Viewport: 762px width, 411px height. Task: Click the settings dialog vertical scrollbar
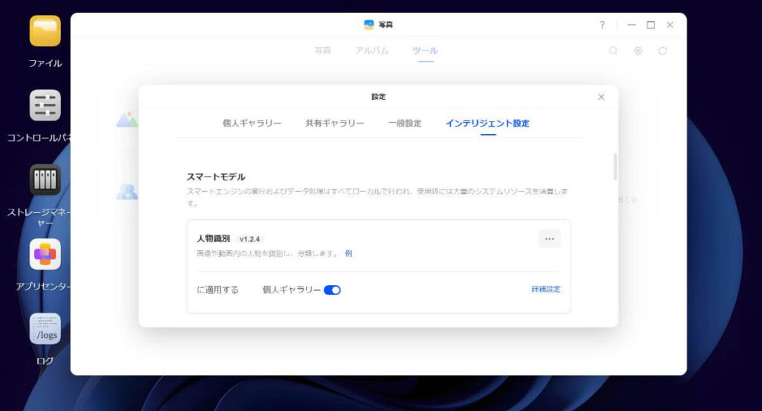[615, 167]
